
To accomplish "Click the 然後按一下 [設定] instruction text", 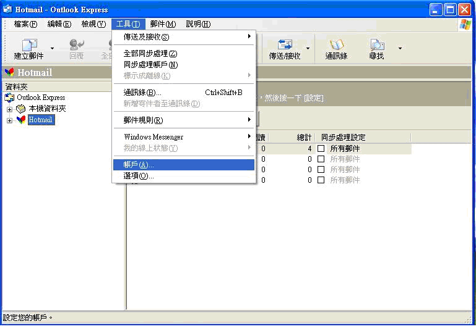I will 294,98.
